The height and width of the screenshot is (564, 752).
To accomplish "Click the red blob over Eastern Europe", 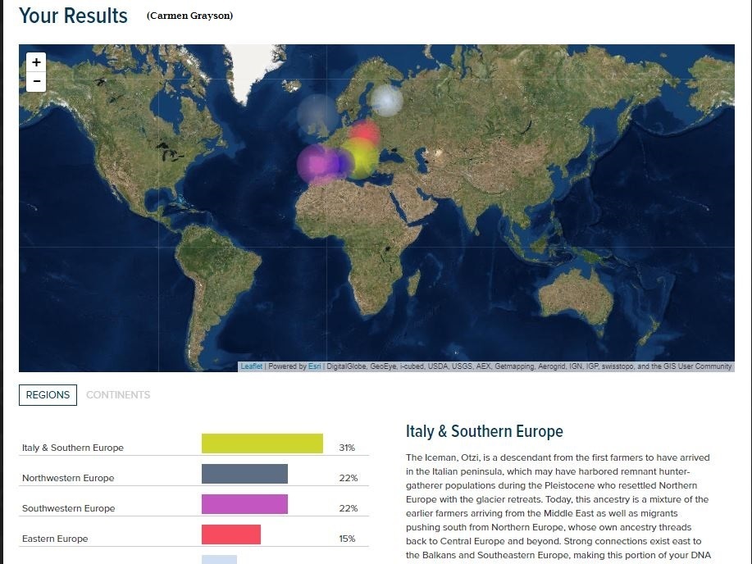I will coord(364,134).
